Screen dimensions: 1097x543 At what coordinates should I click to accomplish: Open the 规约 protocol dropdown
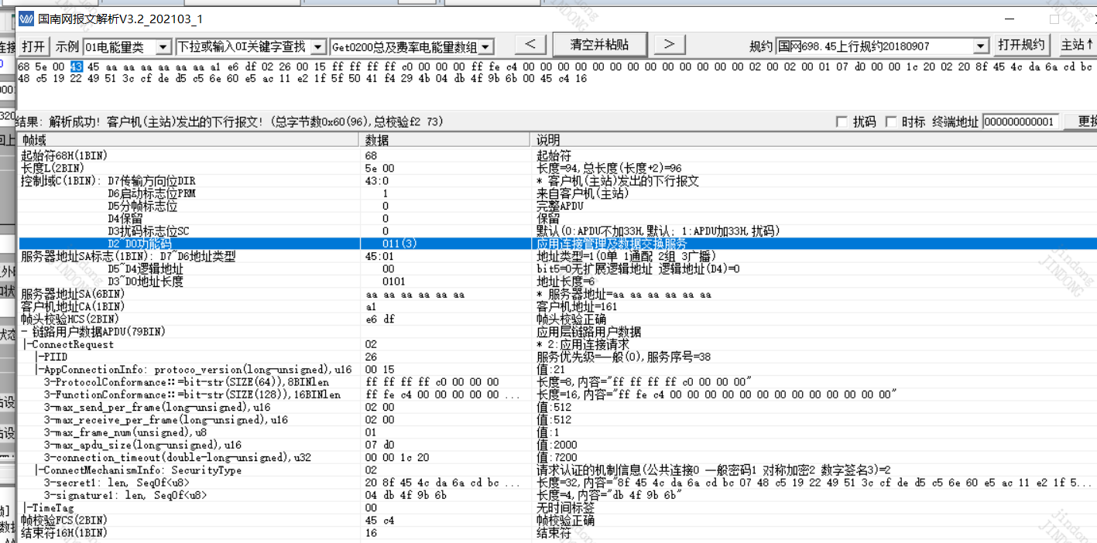coord(981,46)
